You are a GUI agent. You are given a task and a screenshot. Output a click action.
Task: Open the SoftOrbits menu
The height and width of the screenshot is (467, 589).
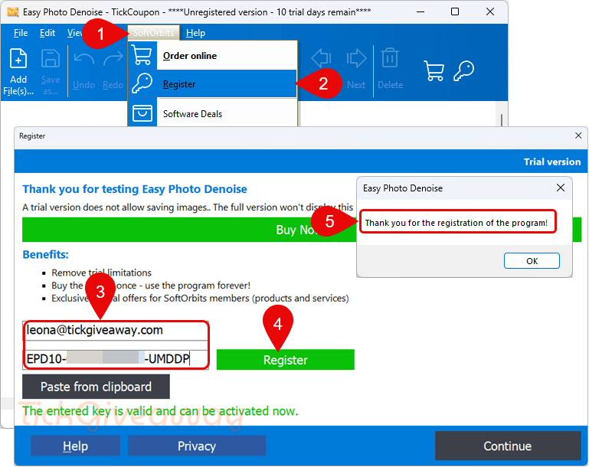pyautogui.click(x=154, y=33)
